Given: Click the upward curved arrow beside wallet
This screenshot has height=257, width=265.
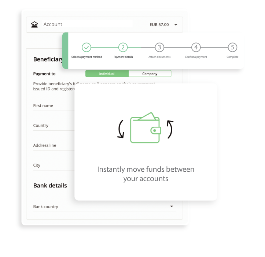Looking at the screenshot, I should click(170, 129).
